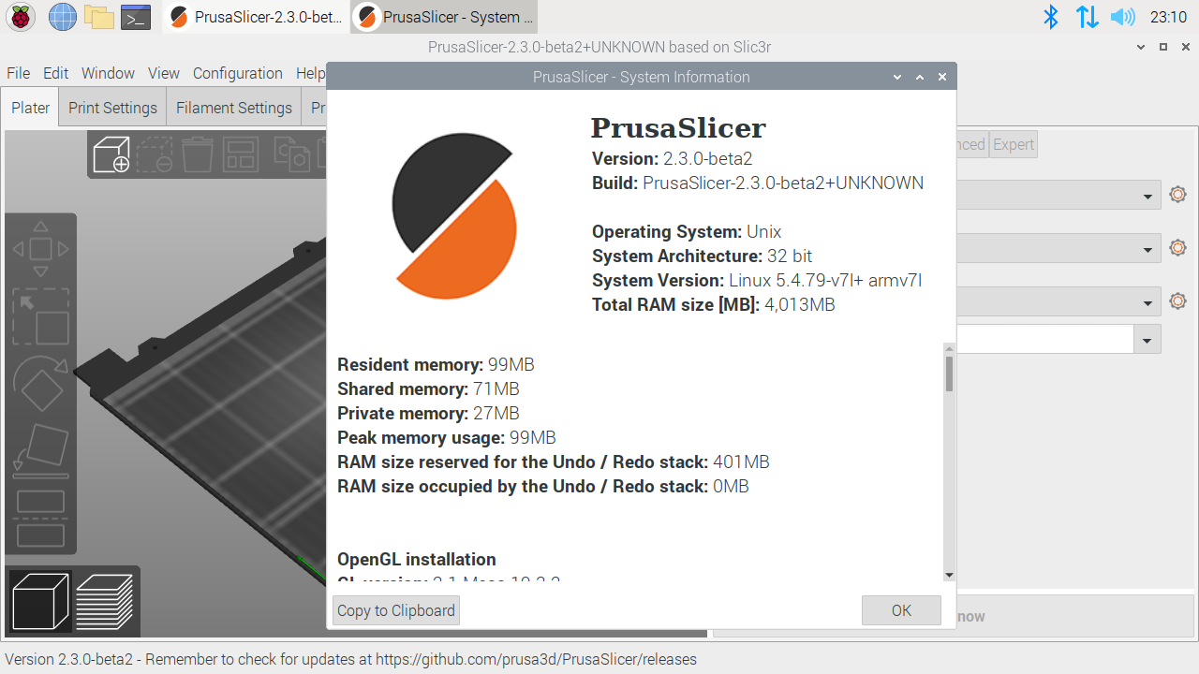1199x674 pixels.
Task: Switch to sliced layers preview view
Action: coord(105,601)
